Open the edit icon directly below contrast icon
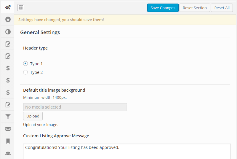Image resolution: width=237 pixels, height=159 pixels. coord(8,44)
